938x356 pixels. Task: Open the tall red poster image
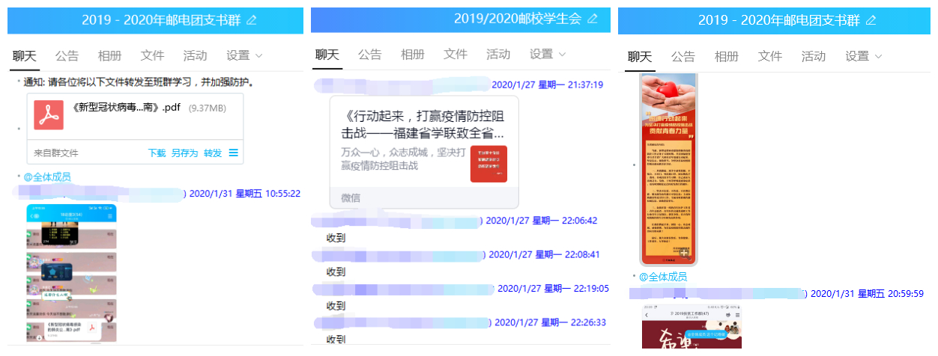coord(668,169)
